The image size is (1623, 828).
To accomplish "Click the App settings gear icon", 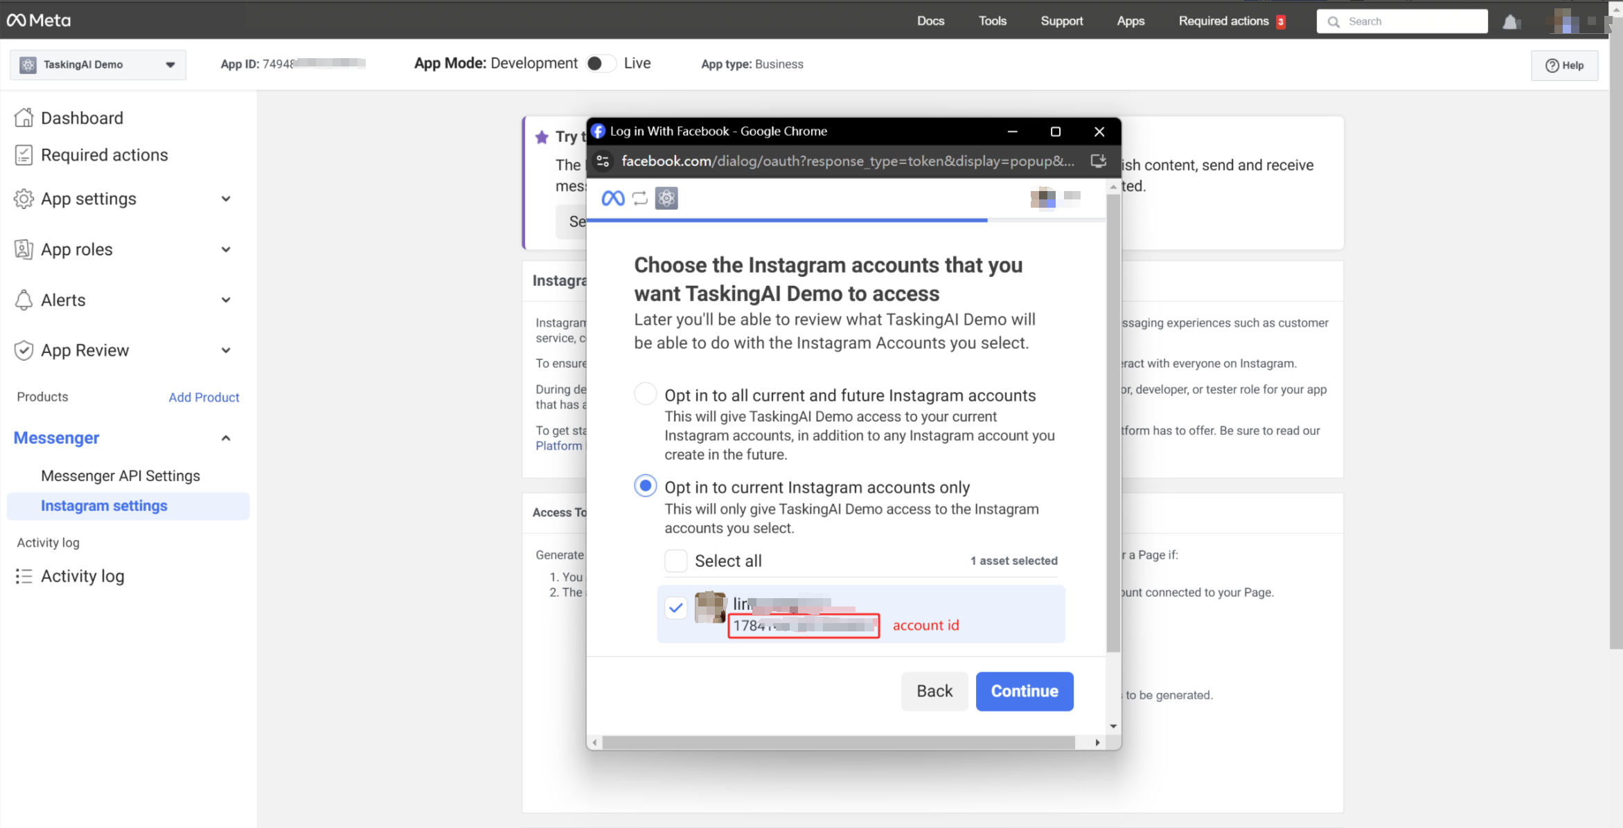I will 24,199.
